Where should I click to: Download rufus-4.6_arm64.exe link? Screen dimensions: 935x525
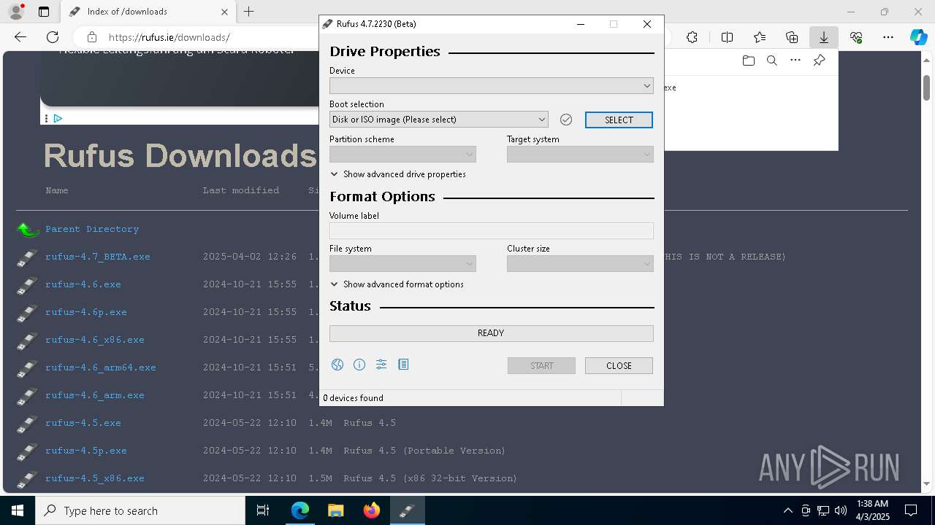coord(101,367)
